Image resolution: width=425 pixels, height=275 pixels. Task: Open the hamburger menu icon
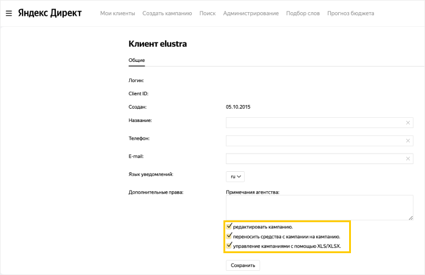(x=8, y=13)
